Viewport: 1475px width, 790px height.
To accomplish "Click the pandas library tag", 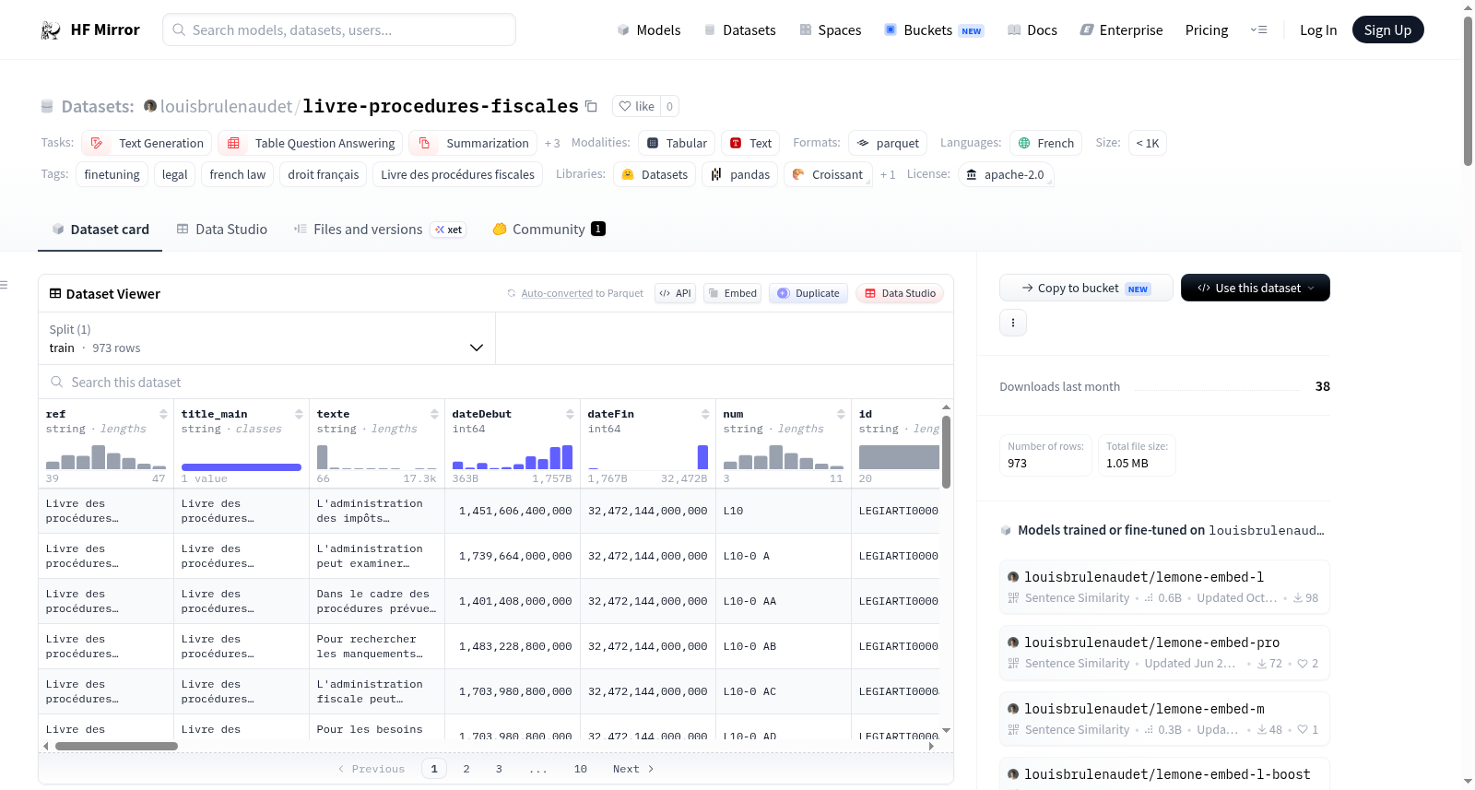I will 740,174.
